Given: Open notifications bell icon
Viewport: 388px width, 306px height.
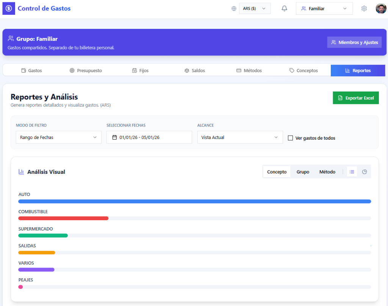Looking at the screenshot, I should (284, 8).
